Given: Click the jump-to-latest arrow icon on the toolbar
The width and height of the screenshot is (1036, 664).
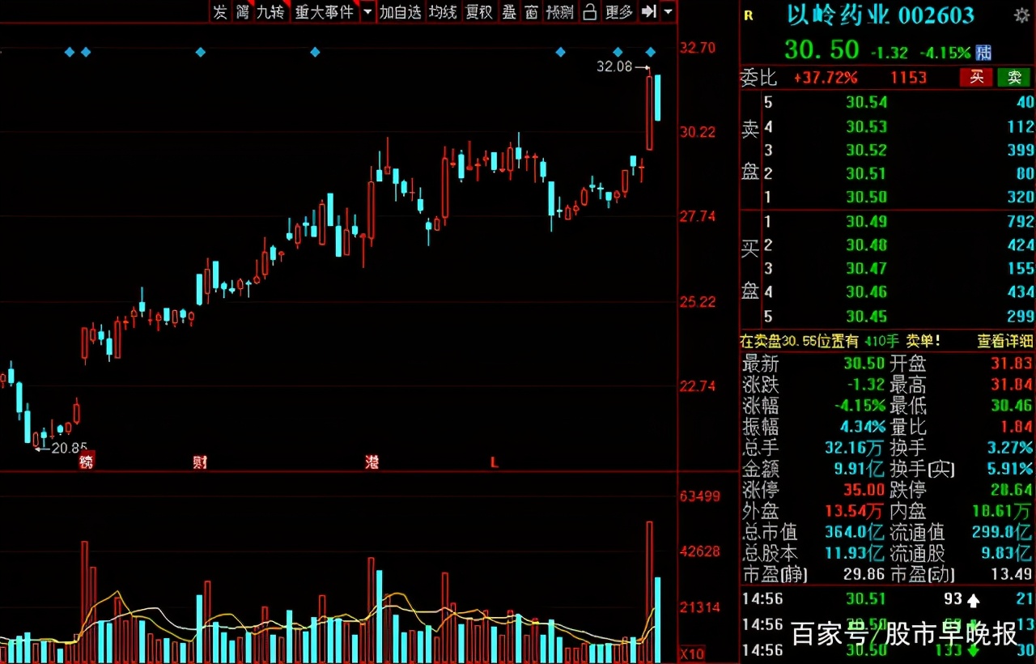Looking at the screenshot, I should point(647,12).
